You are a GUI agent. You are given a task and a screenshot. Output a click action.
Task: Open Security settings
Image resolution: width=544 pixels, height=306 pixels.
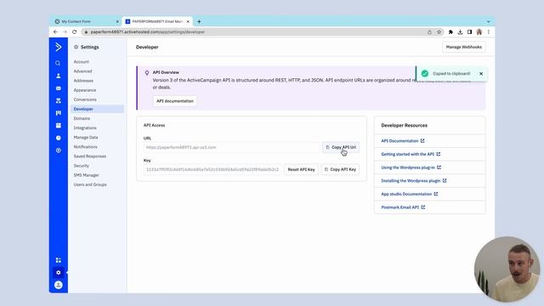pyautogui.click(x=82, y=166)
